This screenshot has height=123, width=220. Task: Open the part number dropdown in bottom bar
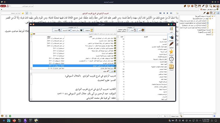pos(169,116)
